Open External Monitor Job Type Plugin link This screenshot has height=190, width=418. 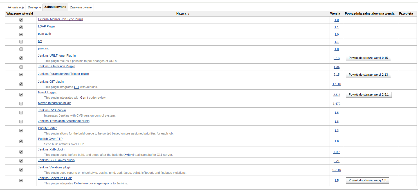coord(60,19)
